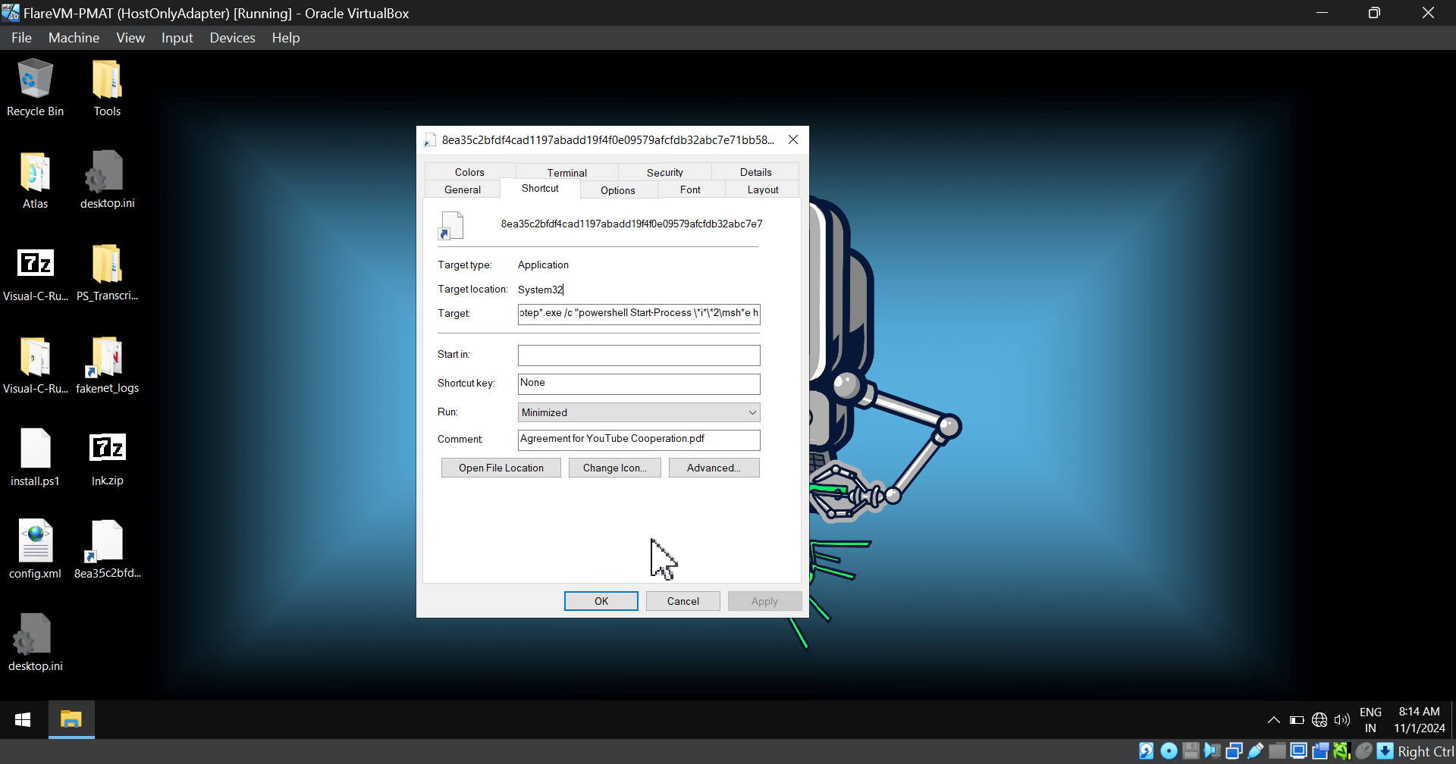Switch to the Colors tab
This screenshot has height=764, width=1456.
tap(469, 172)
